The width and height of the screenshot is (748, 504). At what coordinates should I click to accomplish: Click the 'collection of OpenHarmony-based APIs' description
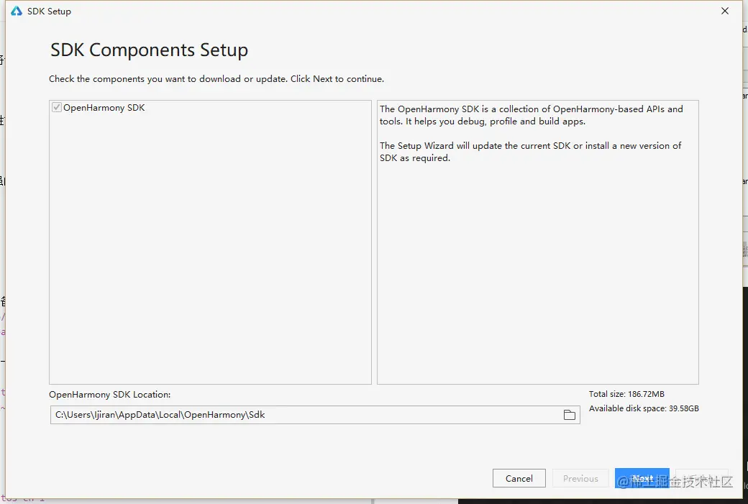pos(531,115)
